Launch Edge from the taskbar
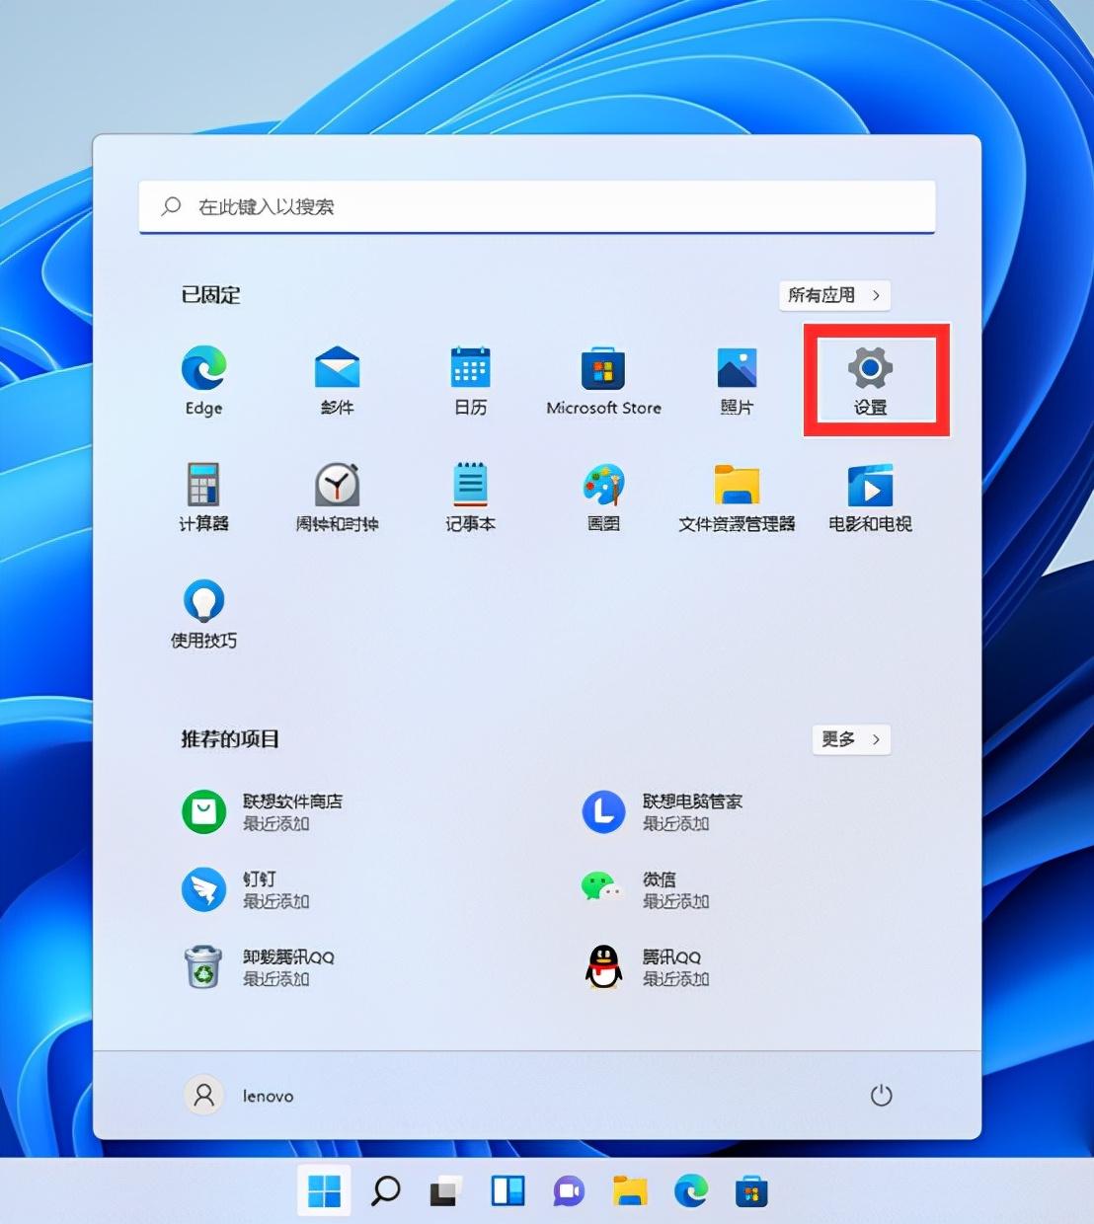Screen dimensions: 1094x1224 pos(691,1191)
